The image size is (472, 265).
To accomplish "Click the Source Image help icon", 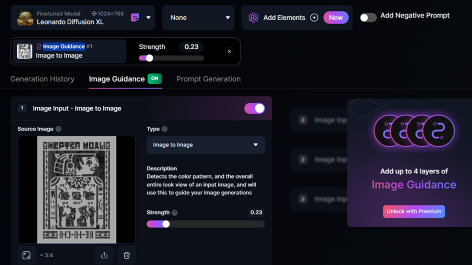I will click(x=59, y=129).
